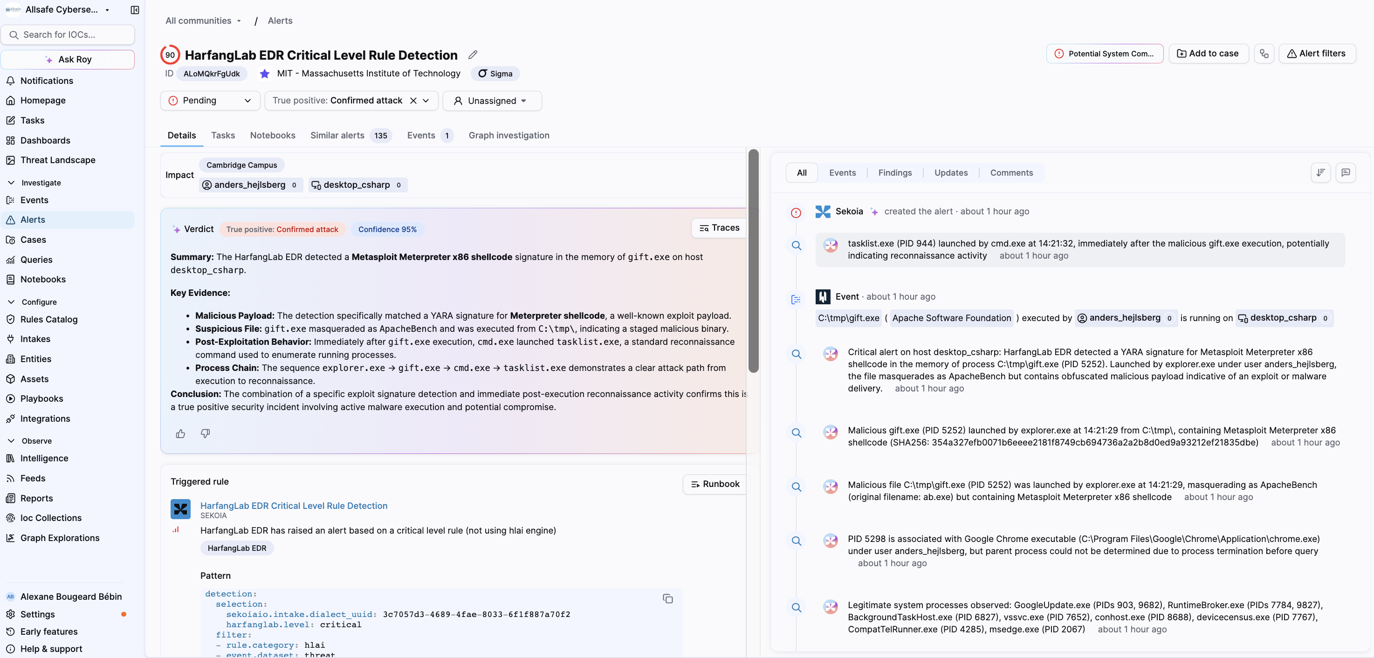Copy the detection pattern code
1374x658 pixels.
point(667,599)
